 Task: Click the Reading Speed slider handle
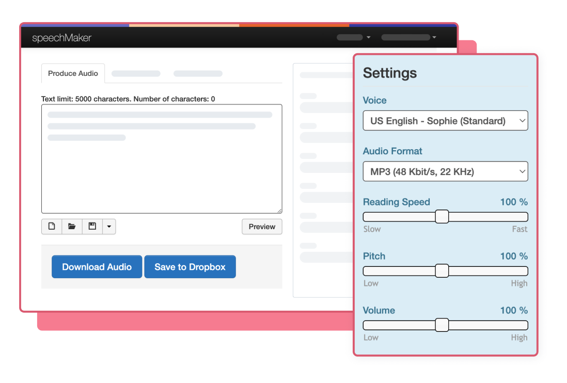[442, 217]
